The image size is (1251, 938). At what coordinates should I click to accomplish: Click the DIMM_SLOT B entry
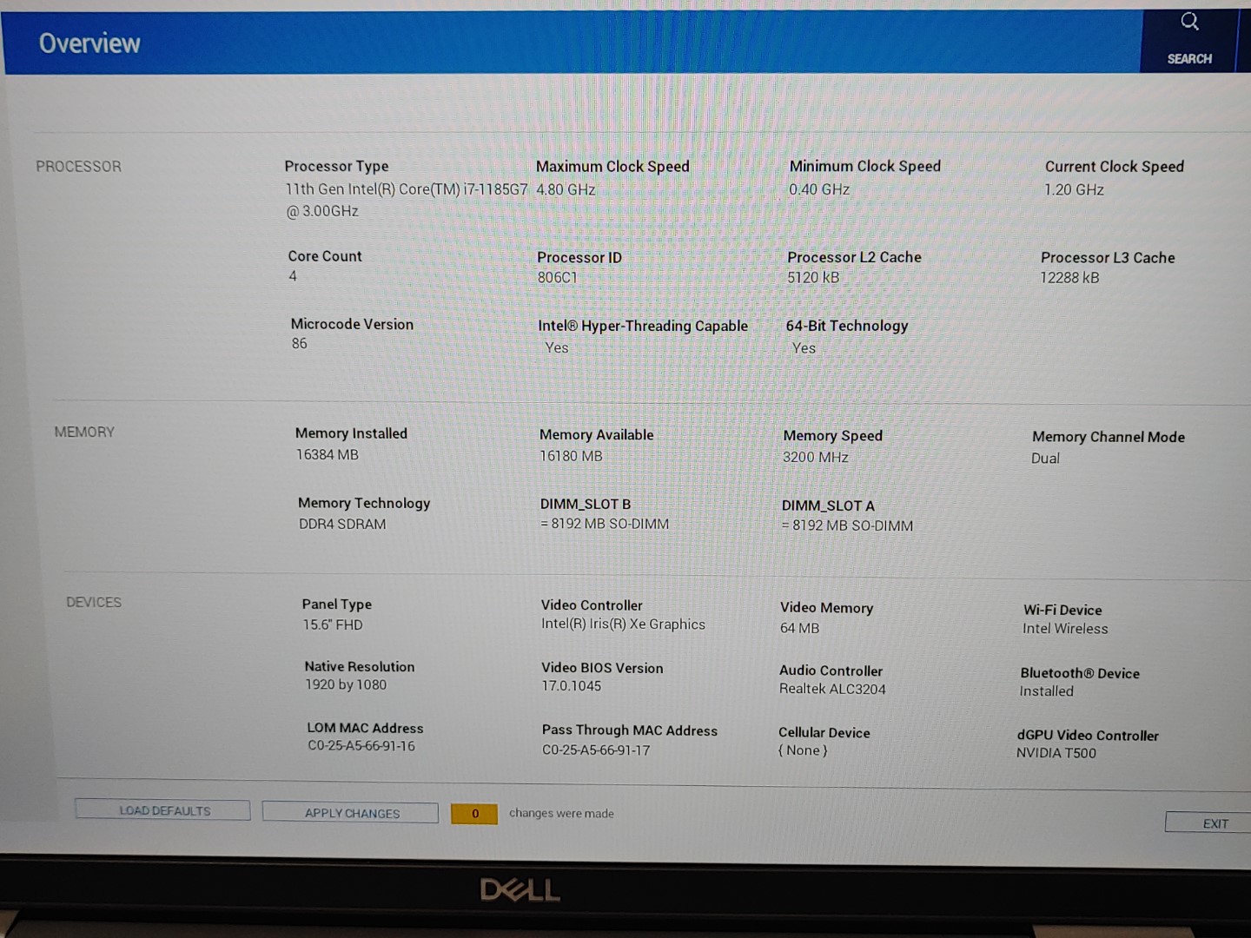pos(605,525)
